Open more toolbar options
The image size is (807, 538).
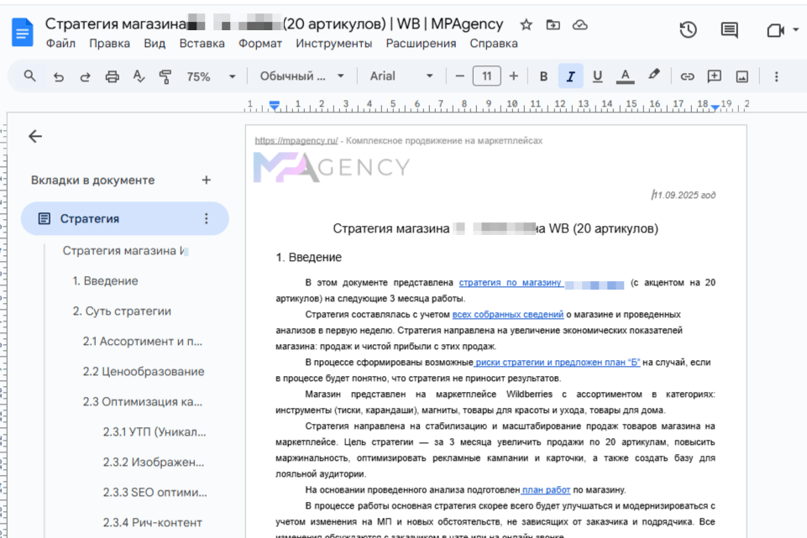(776, 76)
